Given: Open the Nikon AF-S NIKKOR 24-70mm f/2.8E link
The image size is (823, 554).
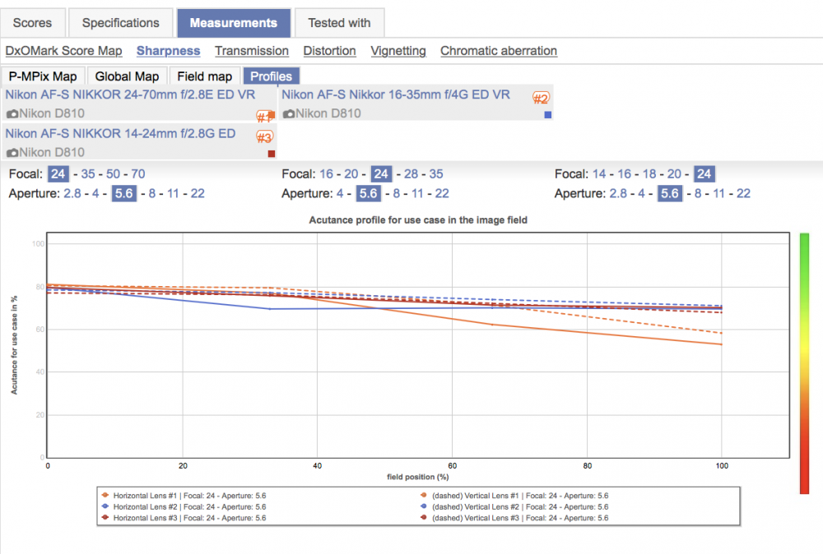Looking at the screenshot, I should (130, 95).
